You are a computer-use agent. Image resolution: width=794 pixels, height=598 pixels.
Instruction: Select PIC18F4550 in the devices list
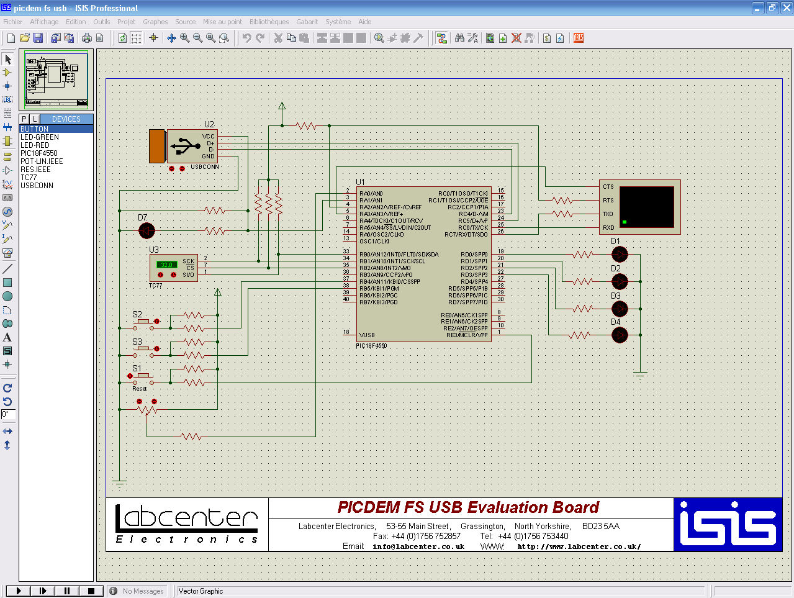click(56, 153)
